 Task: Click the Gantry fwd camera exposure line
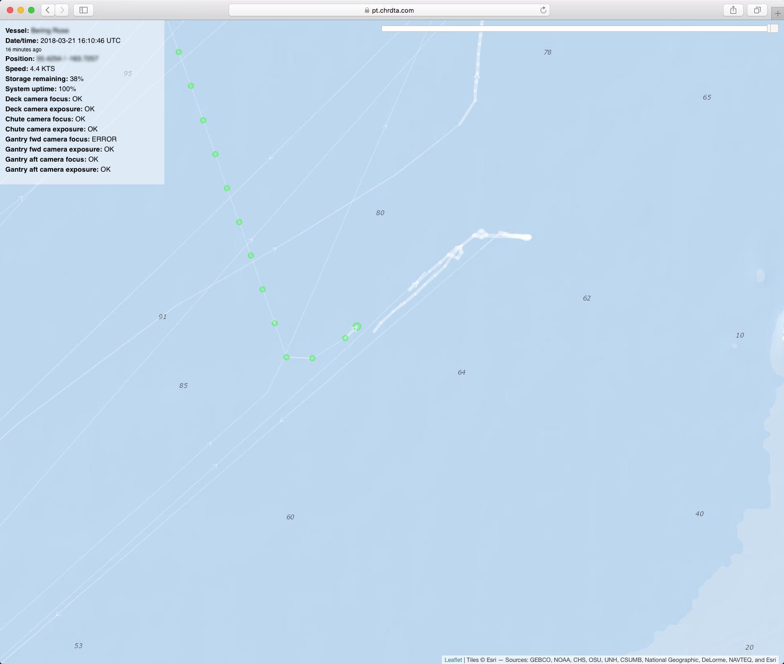pos(60,149)
